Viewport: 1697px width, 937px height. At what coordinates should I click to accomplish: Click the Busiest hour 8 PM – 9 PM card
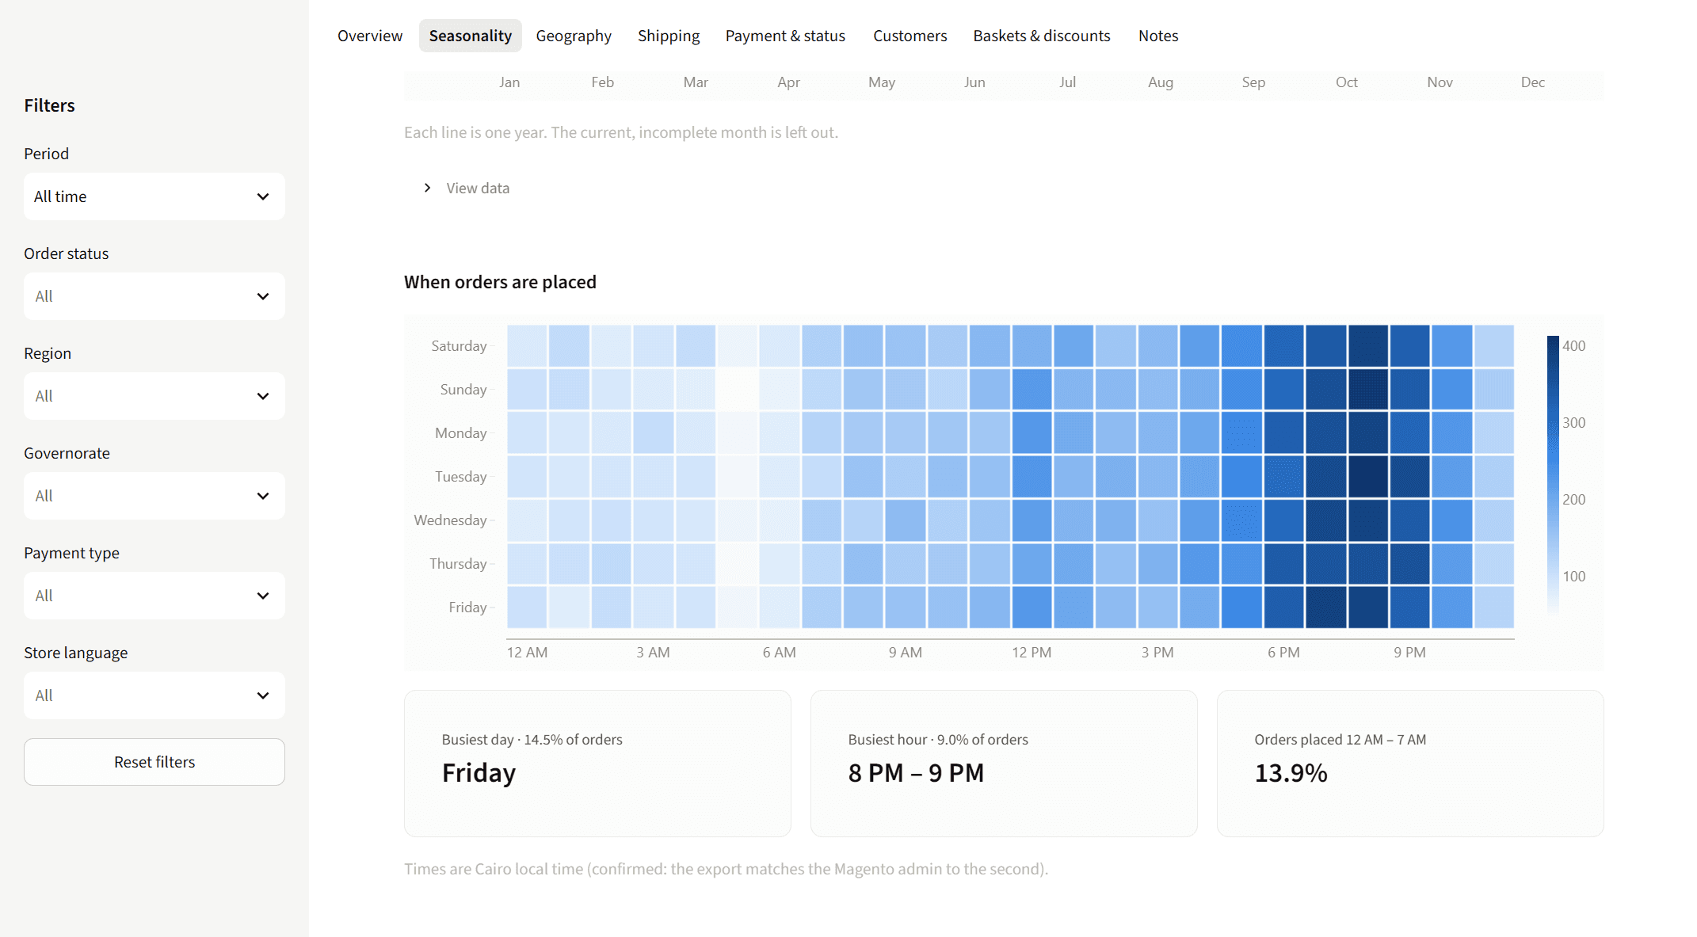(1004, 764)
